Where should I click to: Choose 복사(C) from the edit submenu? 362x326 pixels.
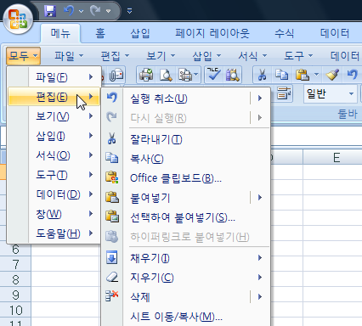[x=185, y=159]
